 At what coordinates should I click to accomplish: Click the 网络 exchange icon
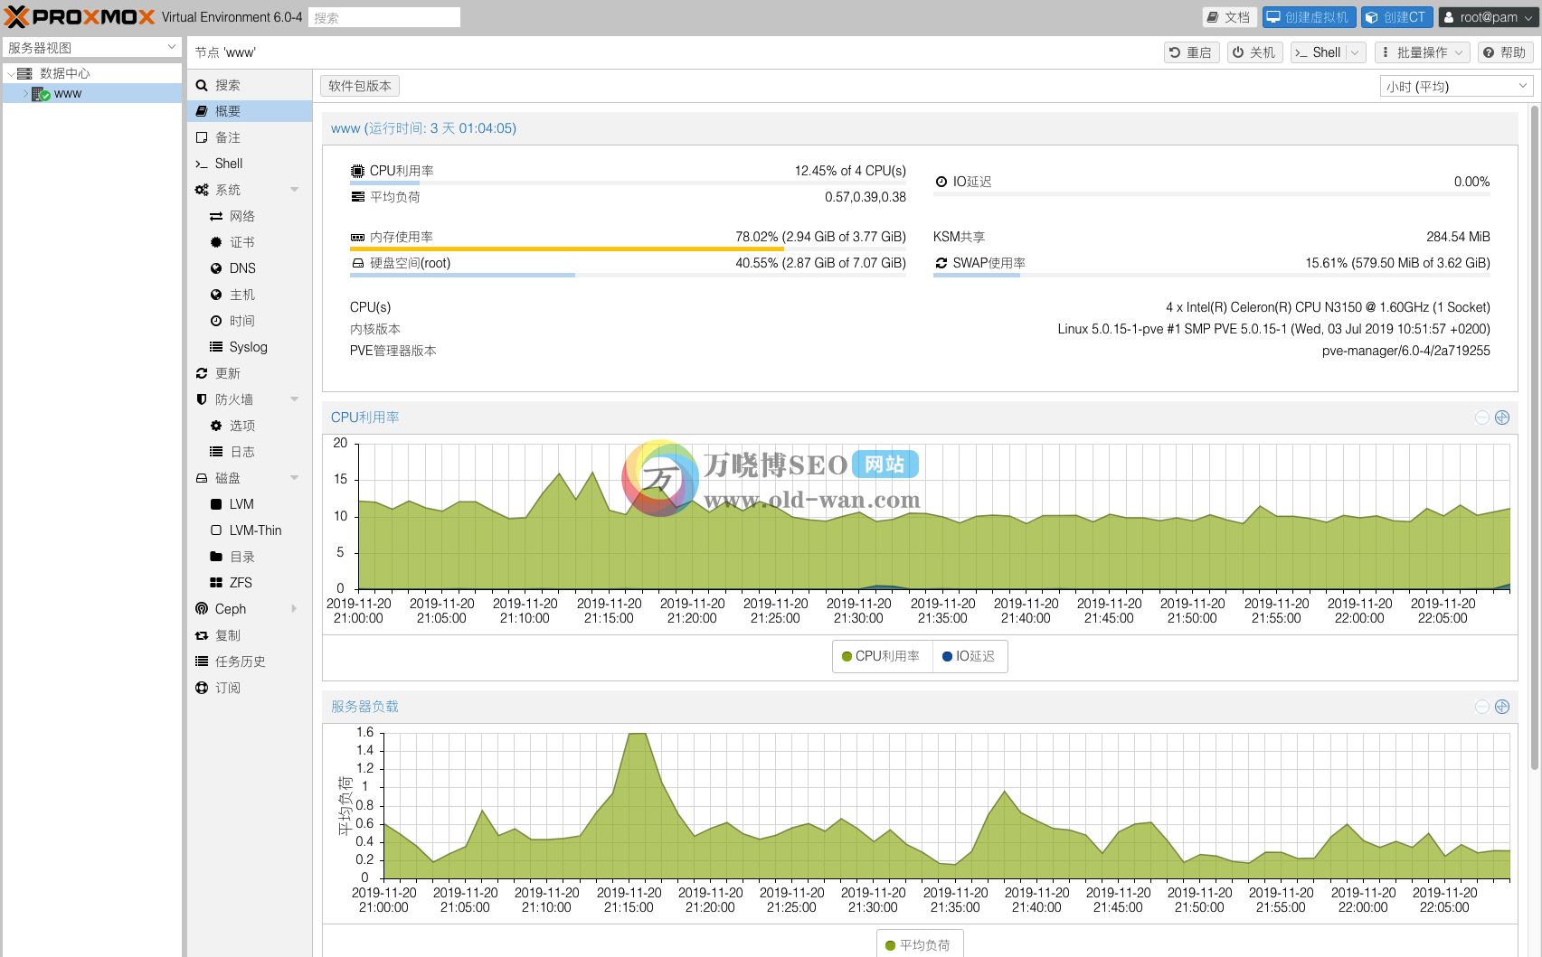click(216, 216)
